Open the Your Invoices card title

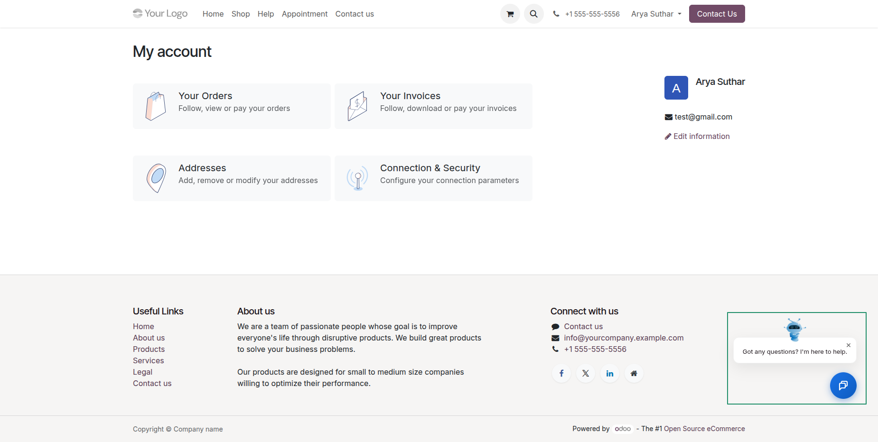point(410,96)
